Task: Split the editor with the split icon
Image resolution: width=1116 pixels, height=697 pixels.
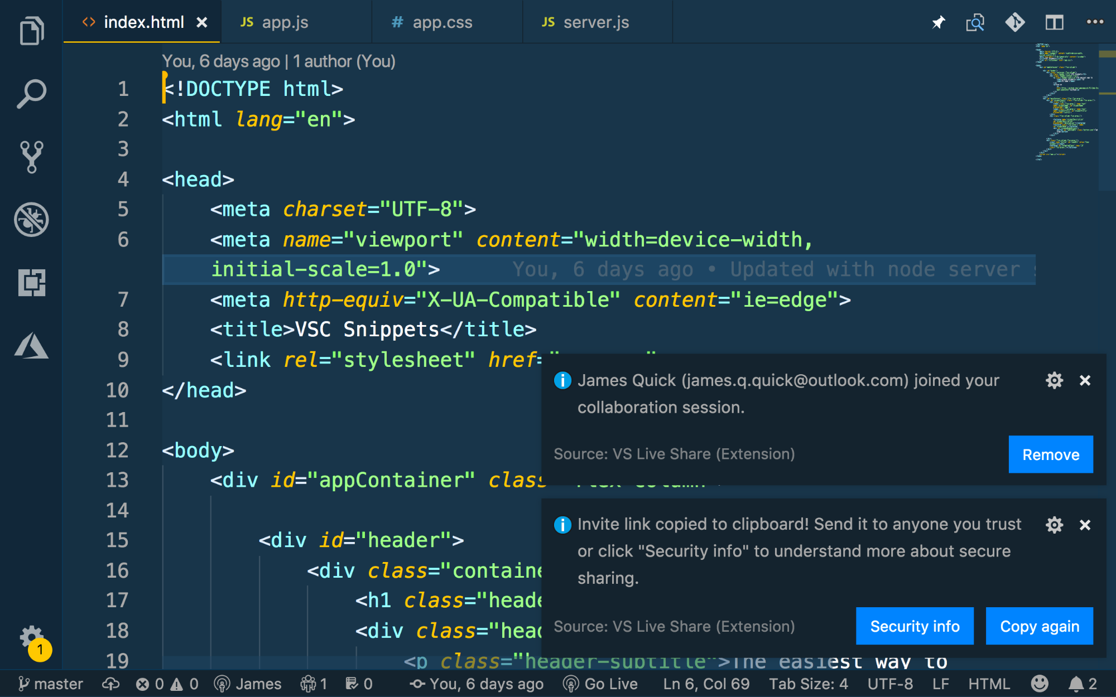Action: point(1055,22)
